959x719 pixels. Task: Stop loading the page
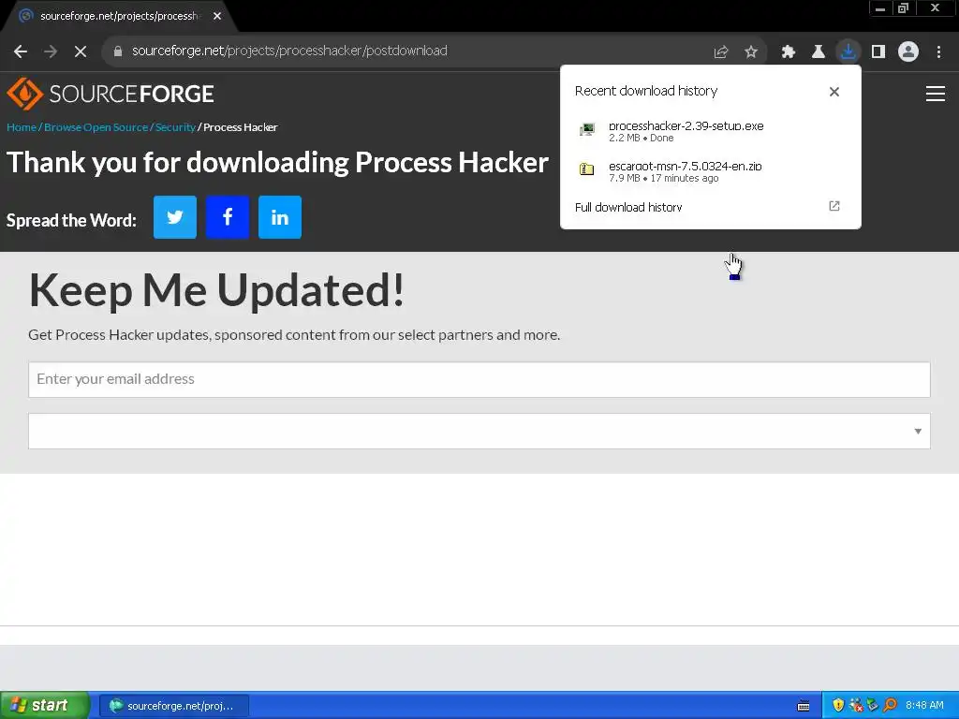tap(81, 51)
